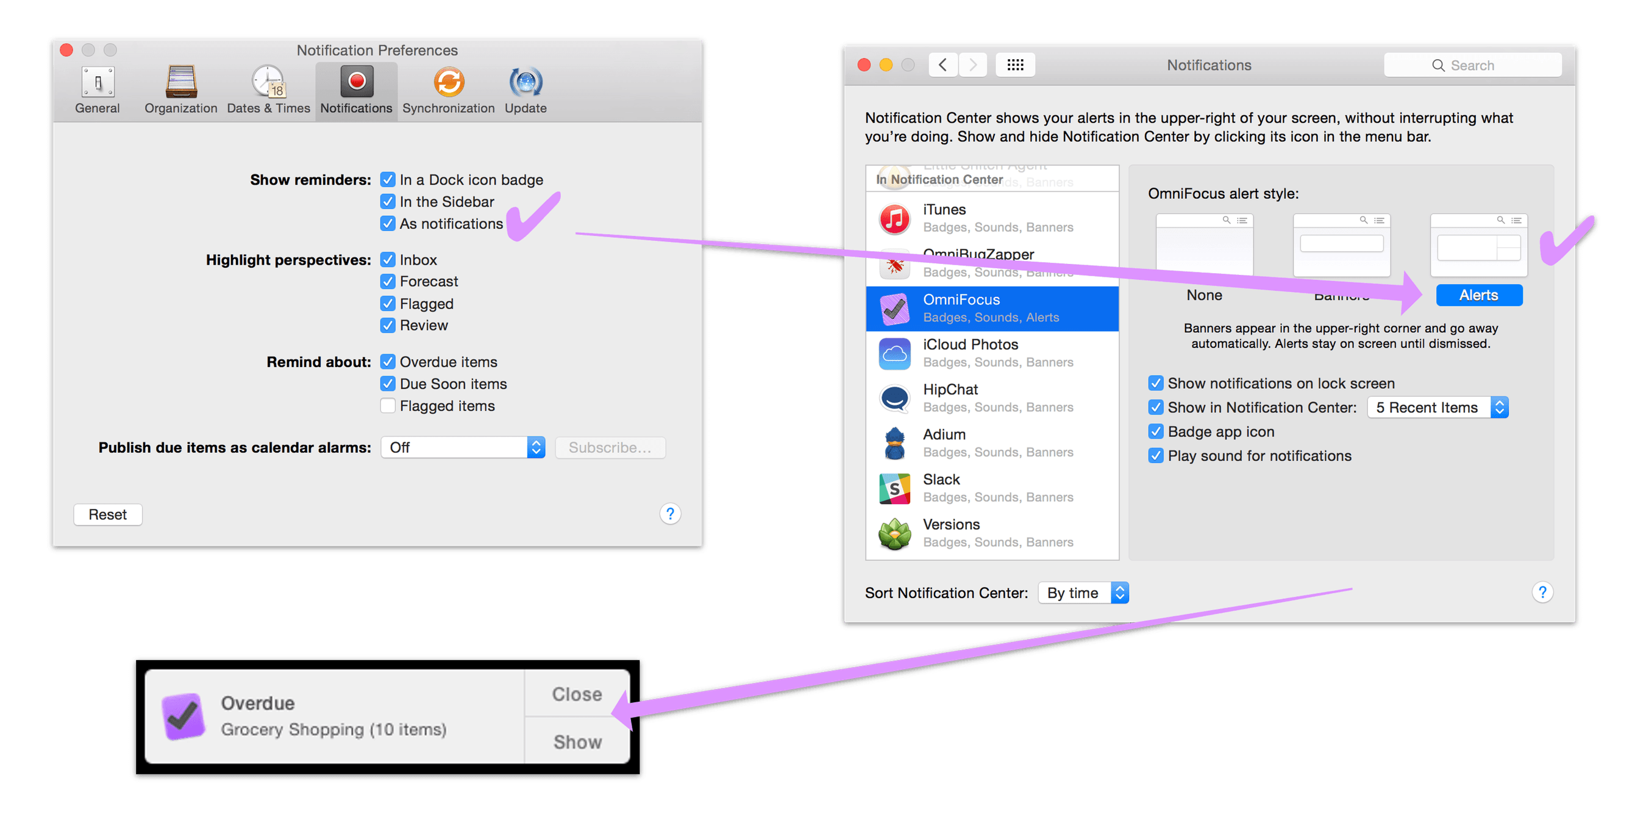Select the Notifications preferences tab icon
This screenshot has height=823, width=1646.
pyautogui.click(x=356, y=82)
